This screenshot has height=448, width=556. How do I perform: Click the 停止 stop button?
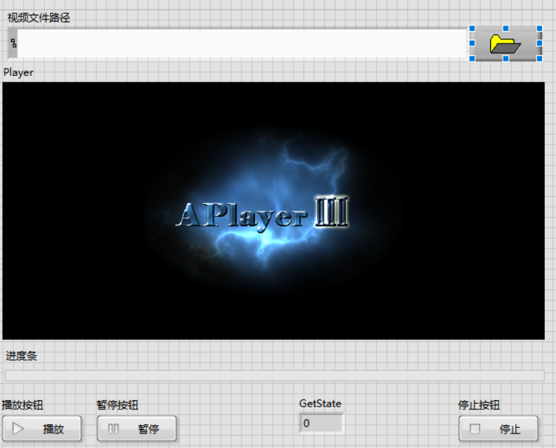(x=499, y=429)
